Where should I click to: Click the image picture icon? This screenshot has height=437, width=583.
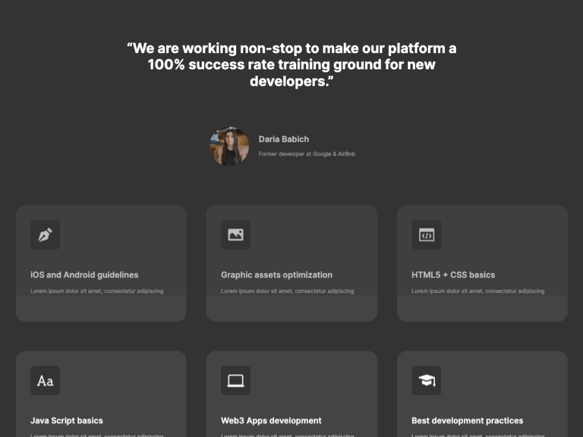point(236,235)
